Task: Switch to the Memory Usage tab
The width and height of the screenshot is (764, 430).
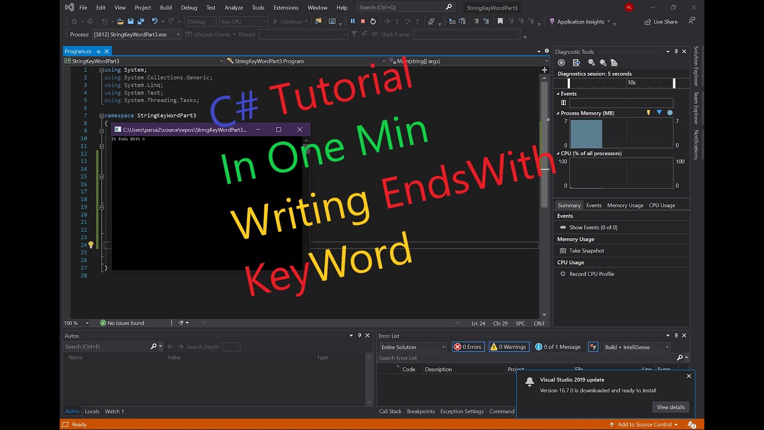Action: pyautogui.click(x=625, y=205)
